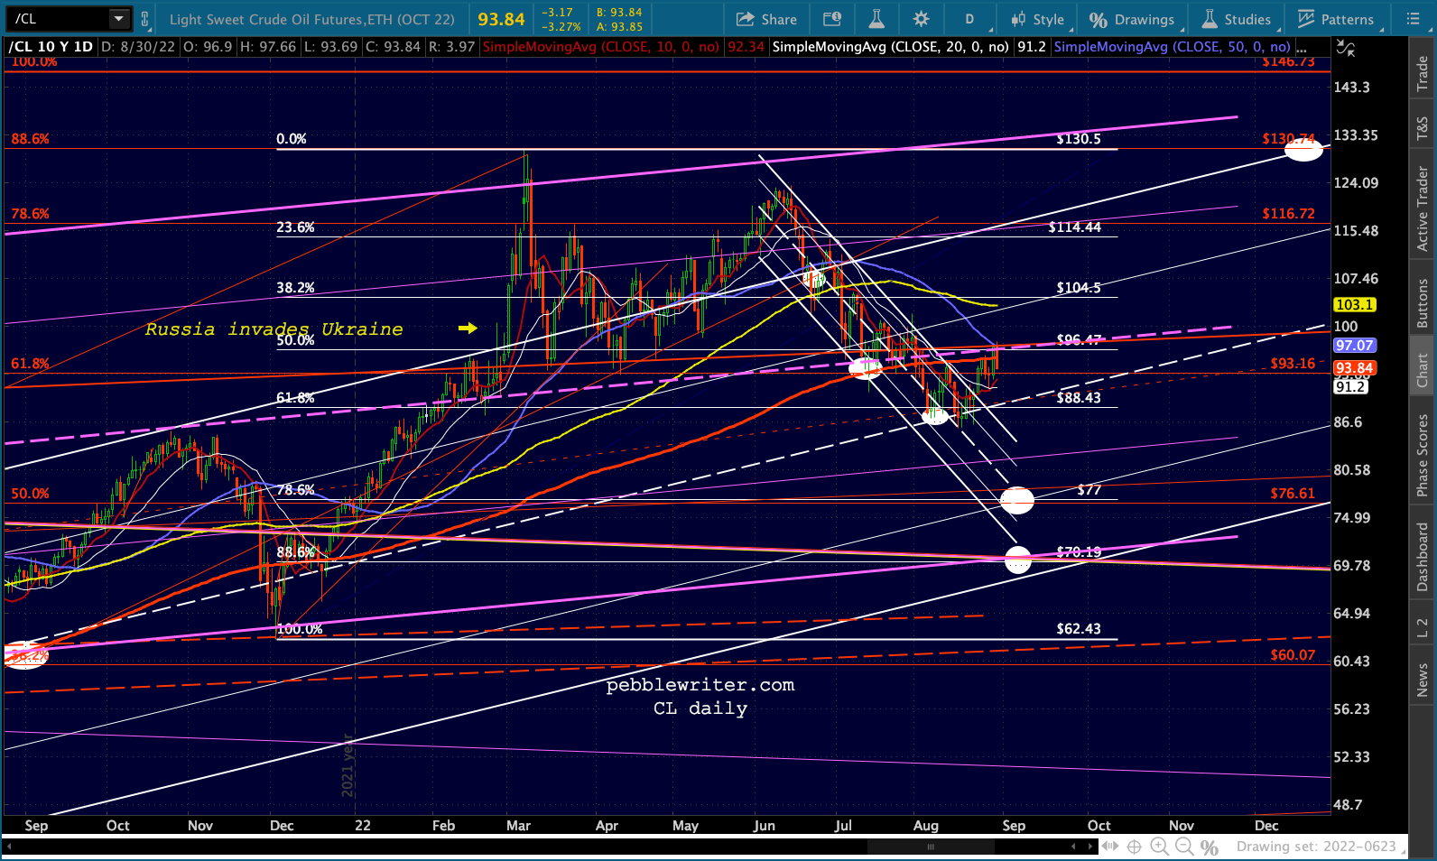The height and width of the screenshot is (861, 1437).
Task: Switch to the Trade sidebar tab
Action: tap(1423, 73)
